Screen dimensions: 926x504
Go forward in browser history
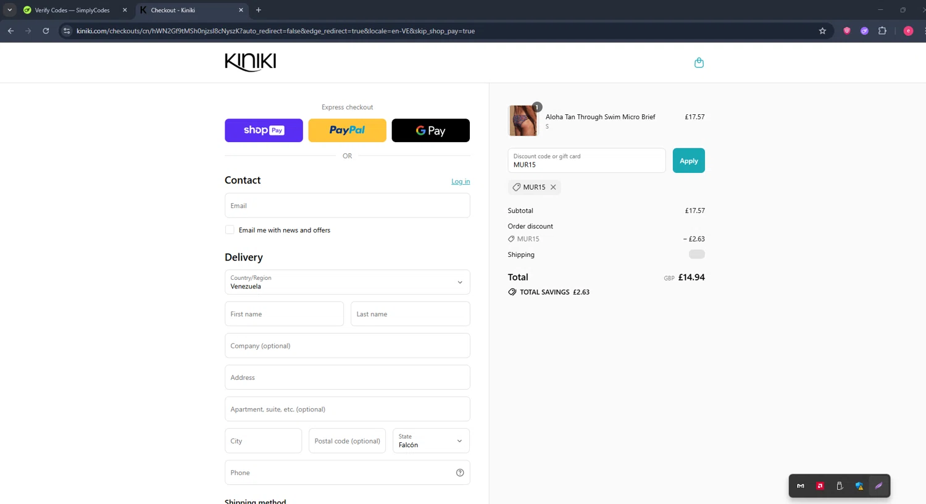(x=28, y=31)
